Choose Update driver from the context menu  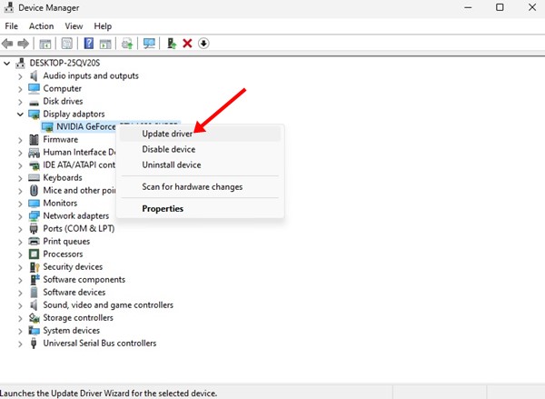tap(166, 134)
